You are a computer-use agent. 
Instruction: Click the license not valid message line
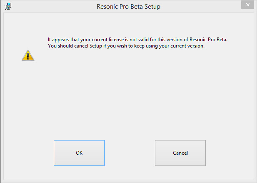(138, 40)
